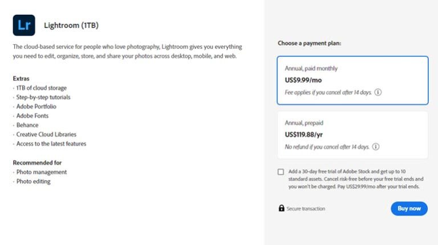Select the Annual, paid monthly plan
This screenshot has width=438, height=245.
tap(352, 80)
